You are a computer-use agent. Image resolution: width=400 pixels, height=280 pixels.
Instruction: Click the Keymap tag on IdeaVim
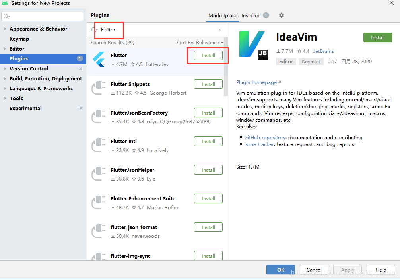pyautogui.click(x=311, y=62)
